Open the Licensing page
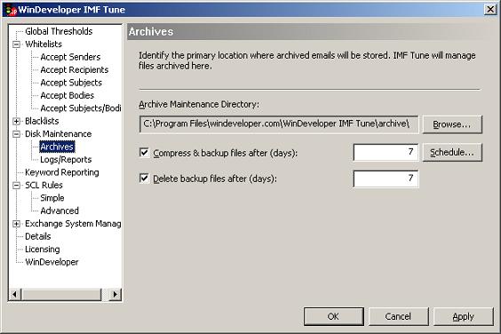Viewport: 501px width, 334px height. pos(42,250)
